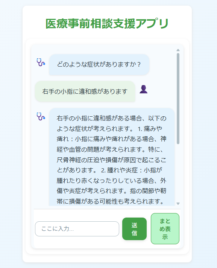Click the 尺骨神経の圧迫や損傷 line in the reply
217x268 pixels.
[x=111, y=160]
